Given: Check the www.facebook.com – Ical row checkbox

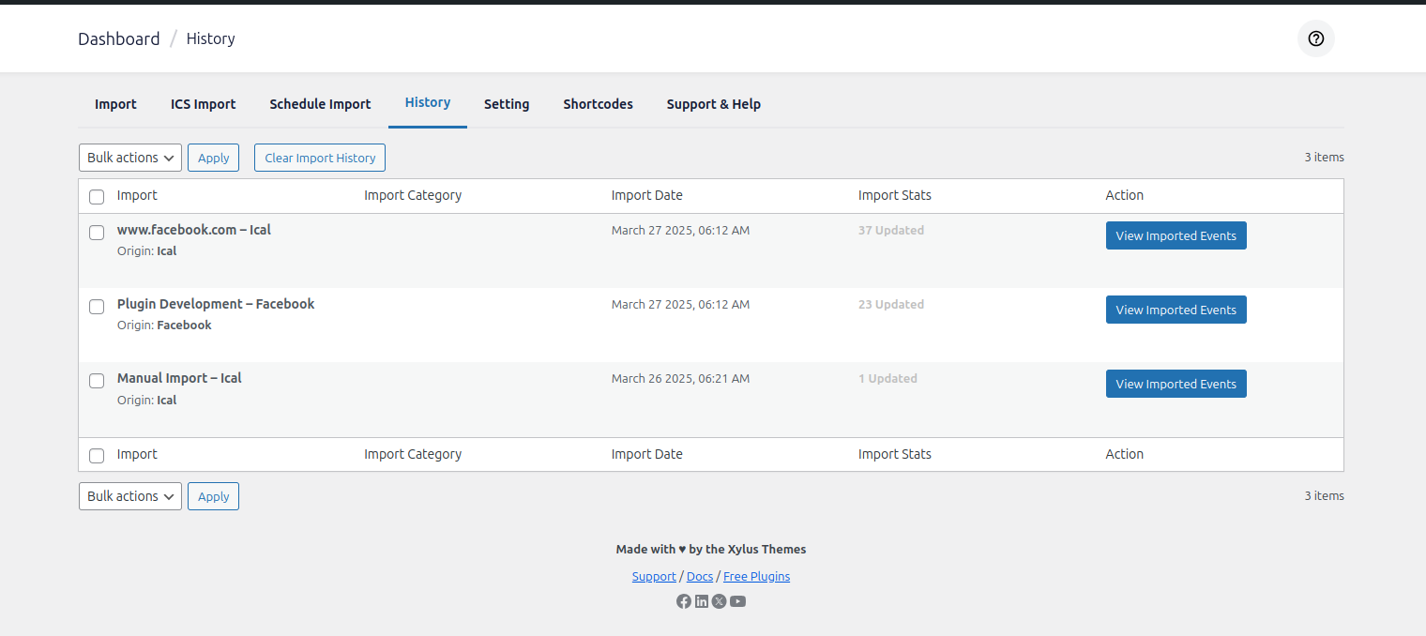Looking at the screenshot, I should 97,233.
